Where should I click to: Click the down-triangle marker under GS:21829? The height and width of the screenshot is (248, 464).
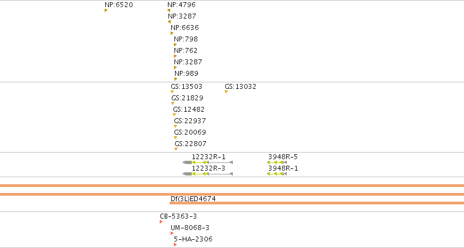click(x=173, y=103)
